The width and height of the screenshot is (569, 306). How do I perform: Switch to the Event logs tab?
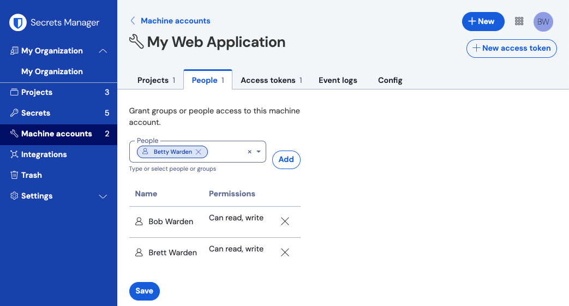338,80
